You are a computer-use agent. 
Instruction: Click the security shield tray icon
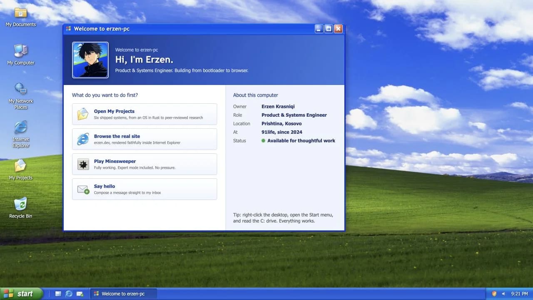(494, 294)
